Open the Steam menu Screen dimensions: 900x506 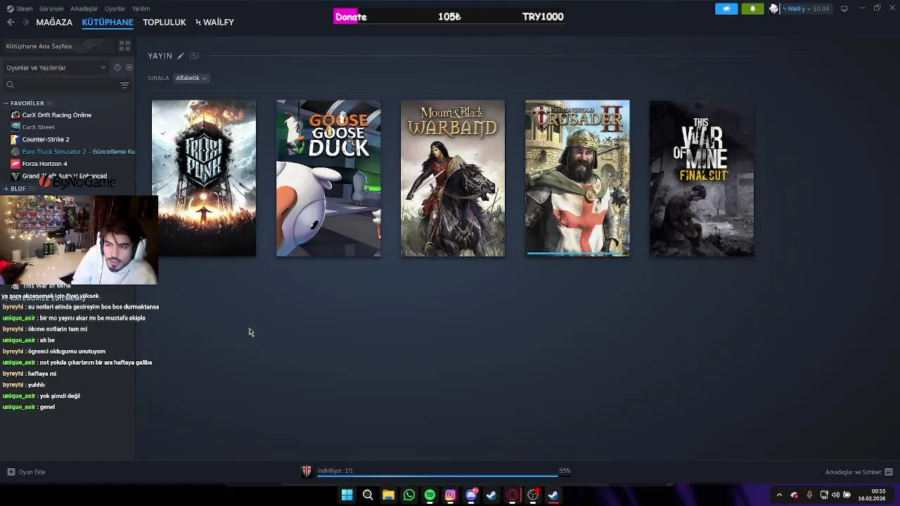pos(20,8)
